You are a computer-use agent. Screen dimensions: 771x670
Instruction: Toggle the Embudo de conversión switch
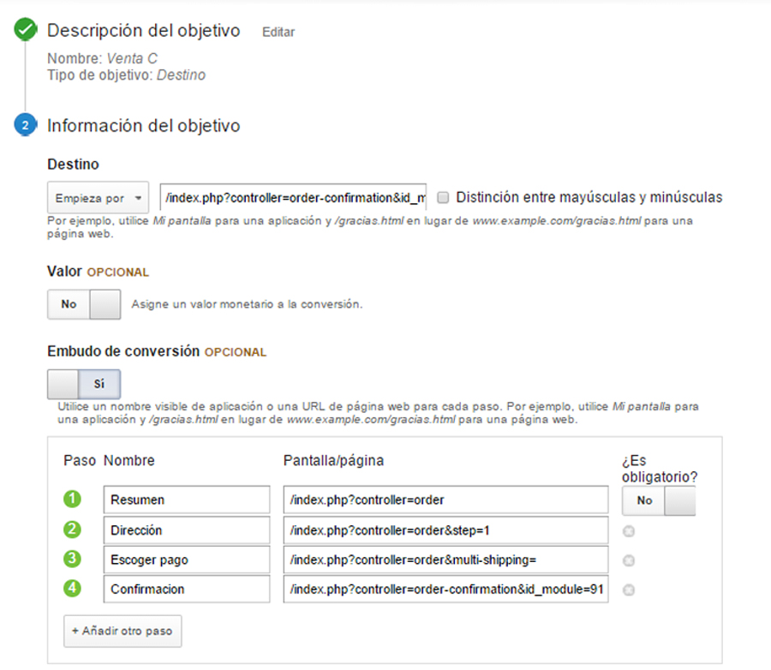[x=84, y=384]
